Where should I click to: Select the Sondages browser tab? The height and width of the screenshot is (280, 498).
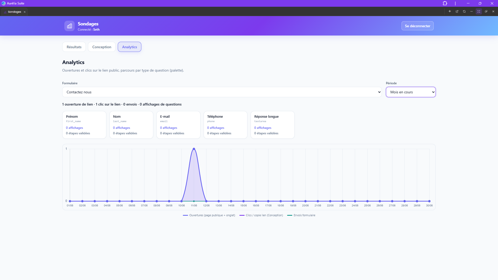pos(15,12)
